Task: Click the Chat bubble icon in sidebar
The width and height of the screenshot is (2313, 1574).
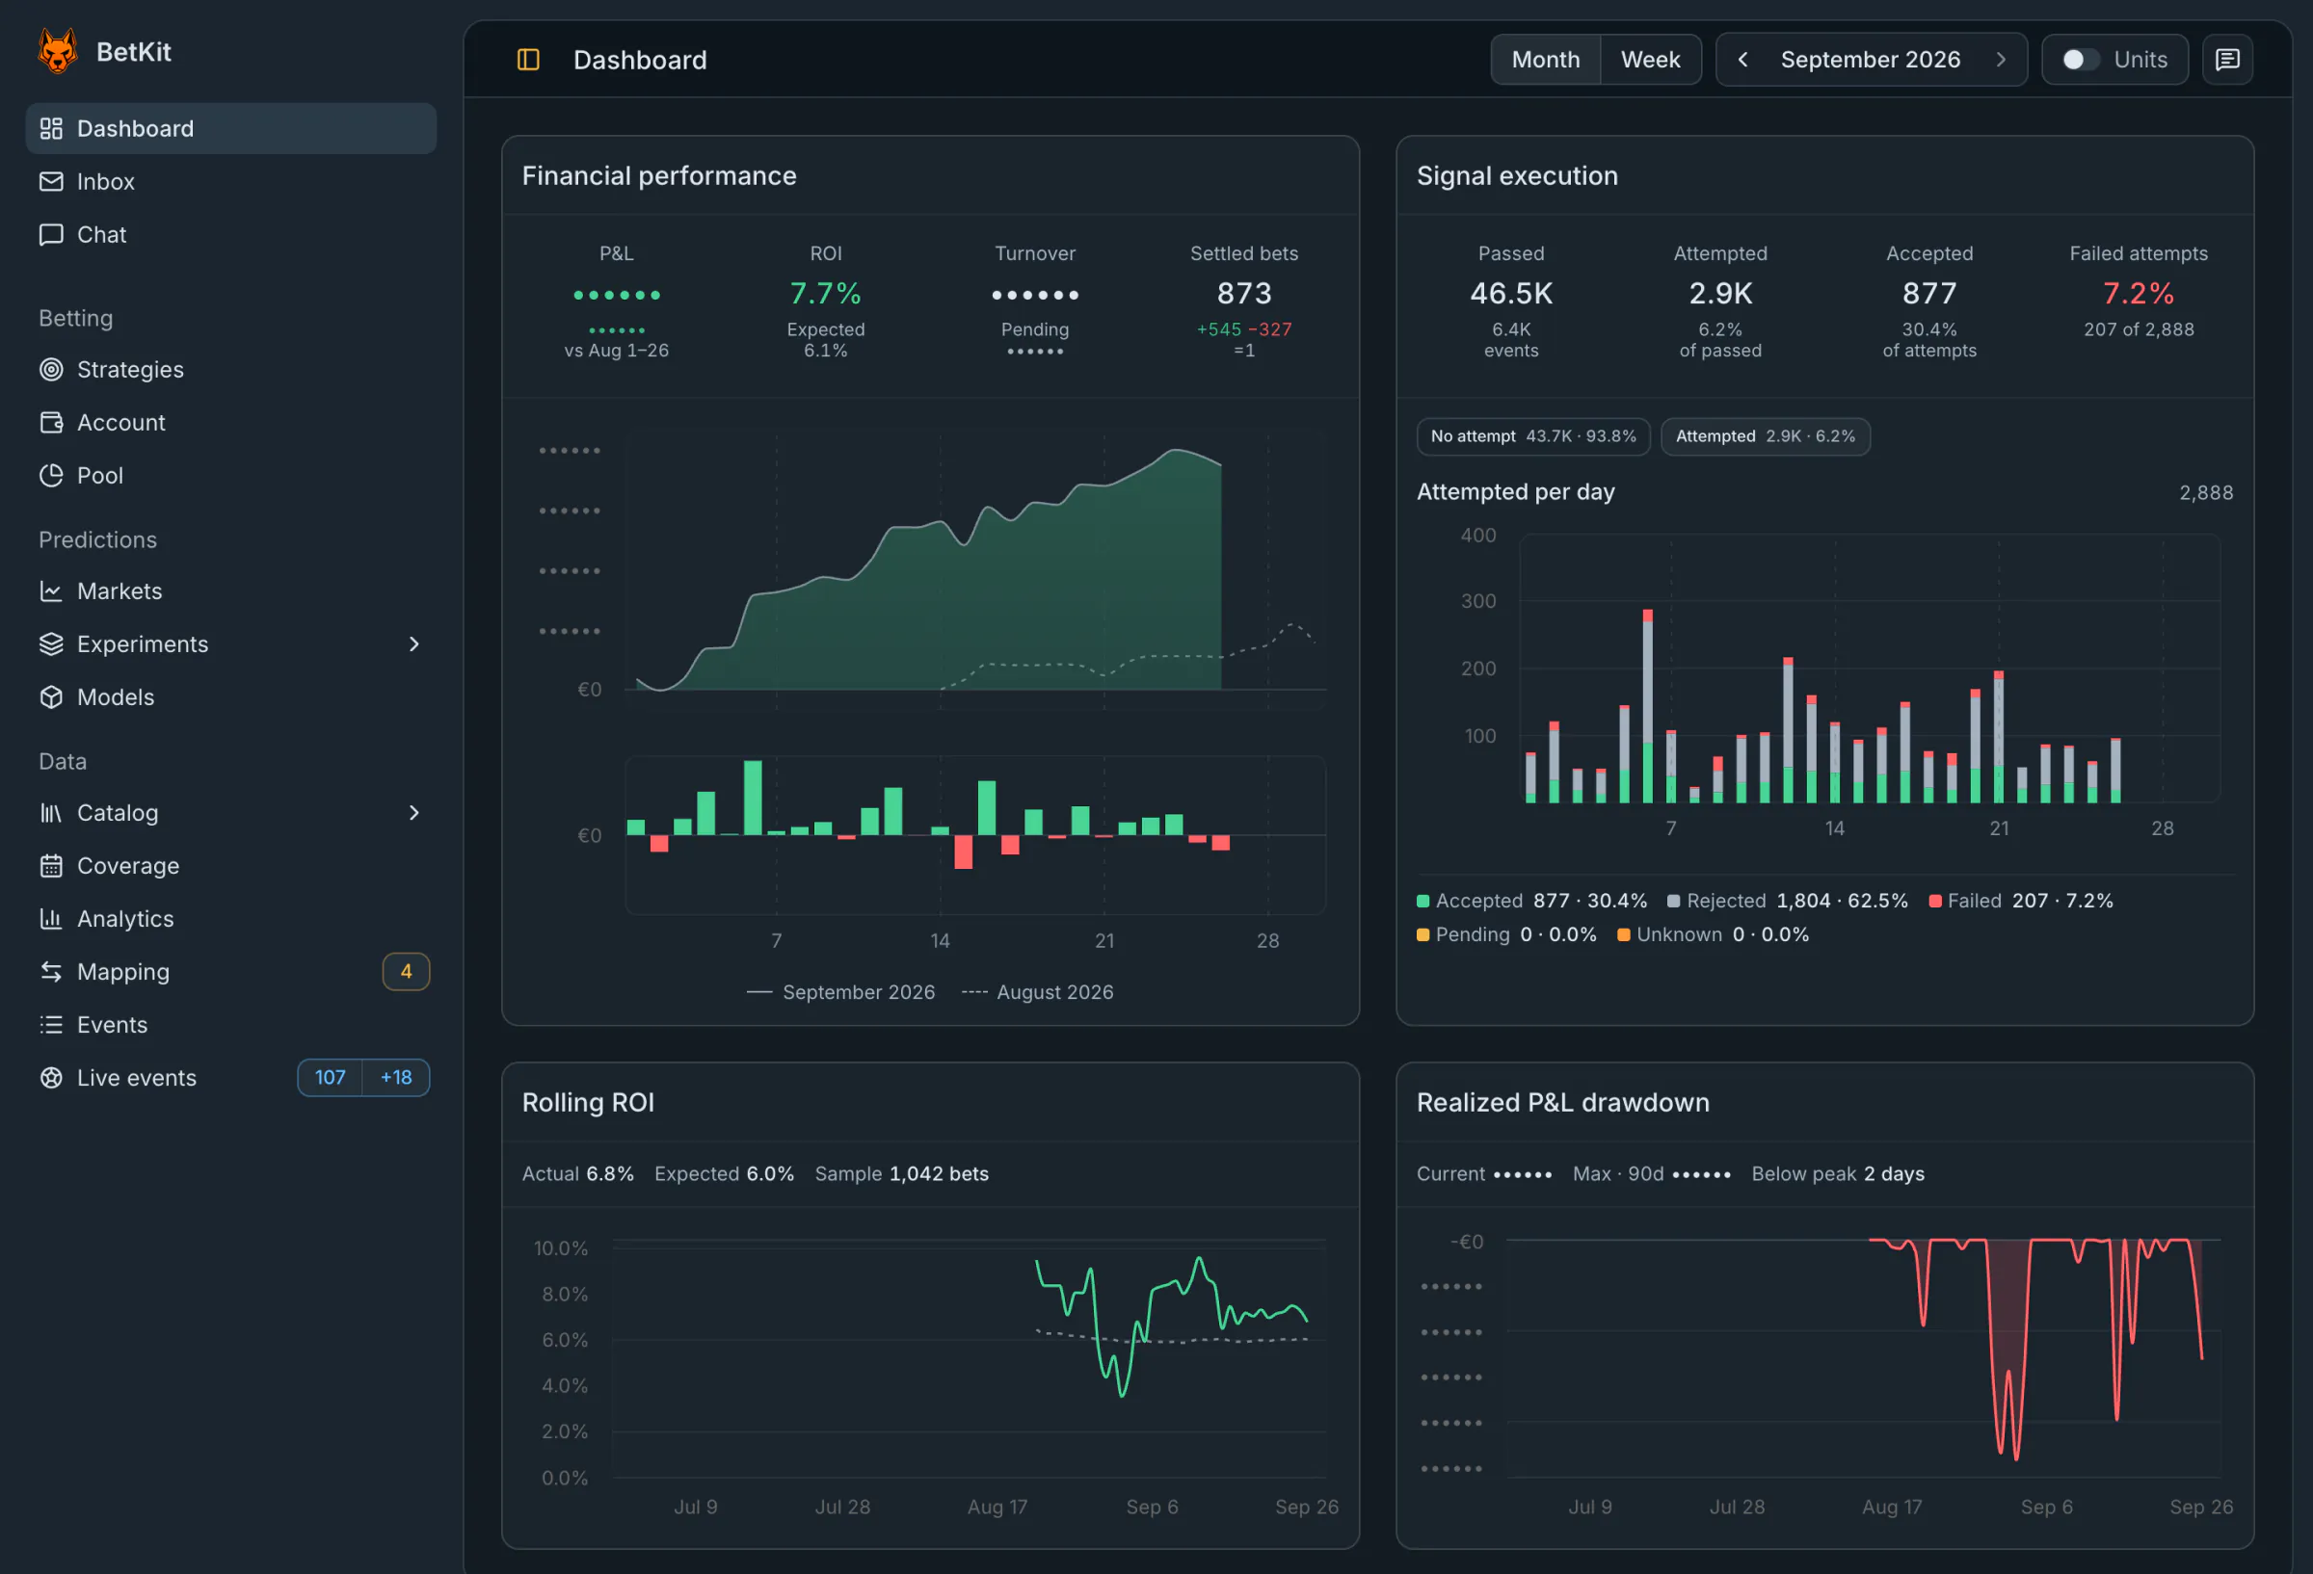Action: 51,235
